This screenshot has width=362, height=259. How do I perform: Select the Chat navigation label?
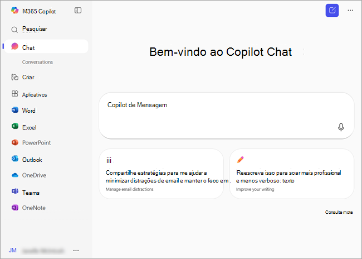click(28, 47)
